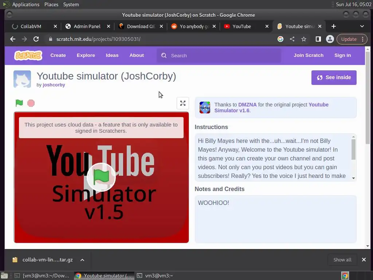Open DMZNA's avatar next to remix credit
This screenshot has width=373, height=280.
pyautogui.click(x=205, y=108)
